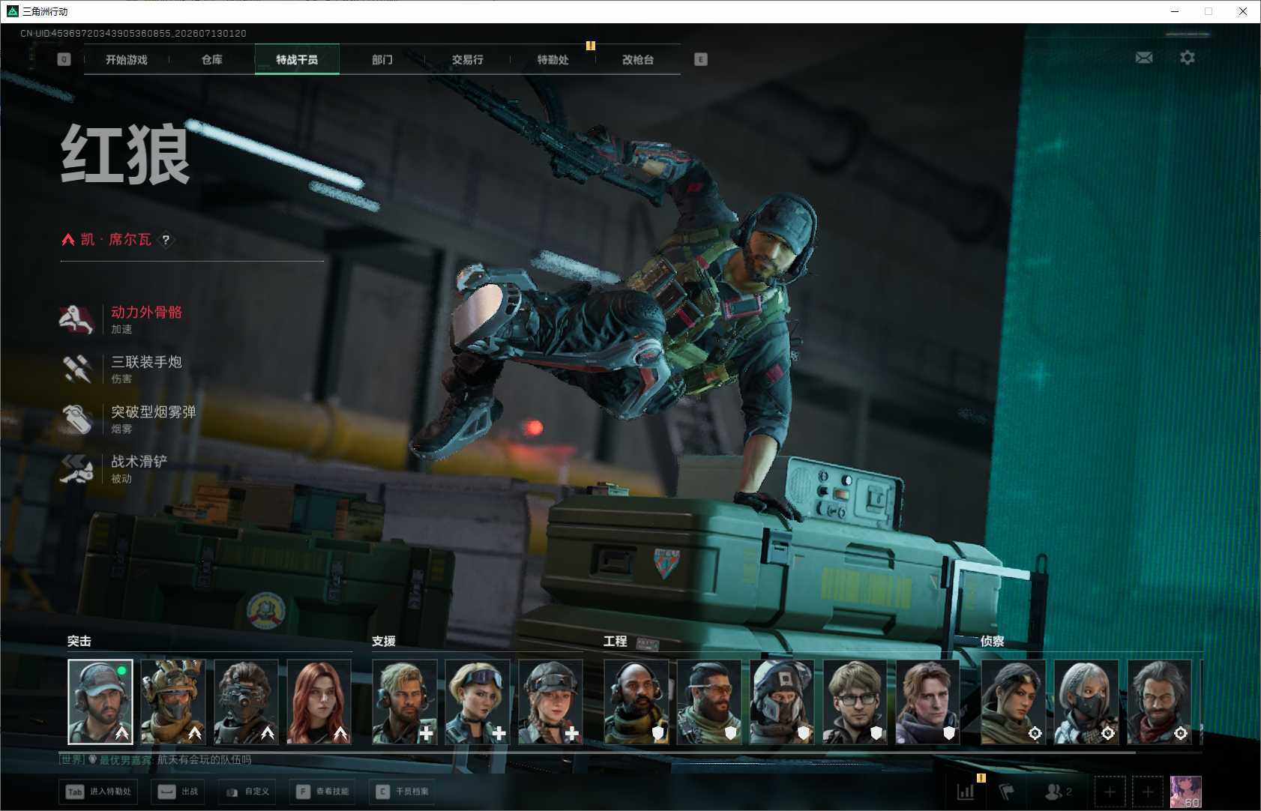Open settings with the gear icon
This screenshot has height=811, width=1261.
(x=1188, y=58)
